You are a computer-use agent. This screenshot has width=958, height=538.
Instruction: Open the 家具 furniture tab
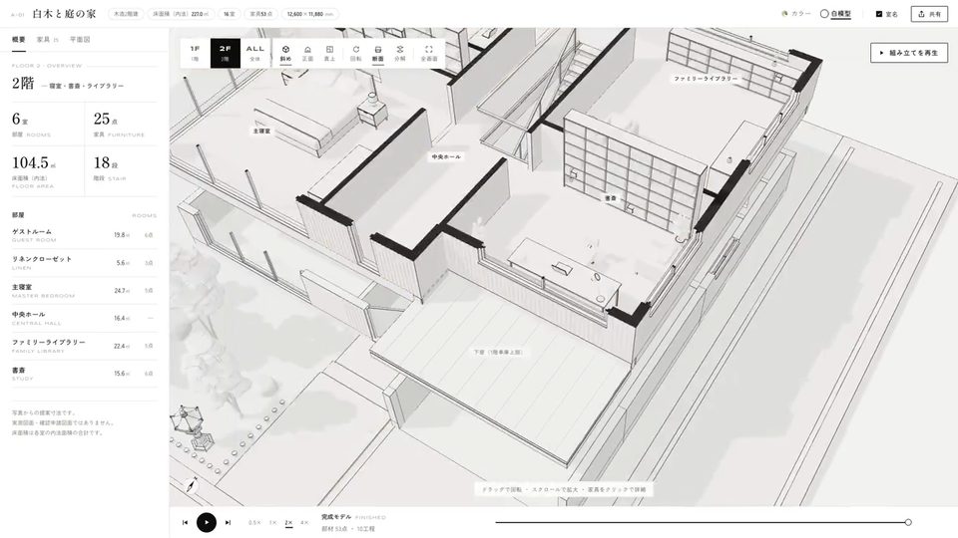coord(47,40)
